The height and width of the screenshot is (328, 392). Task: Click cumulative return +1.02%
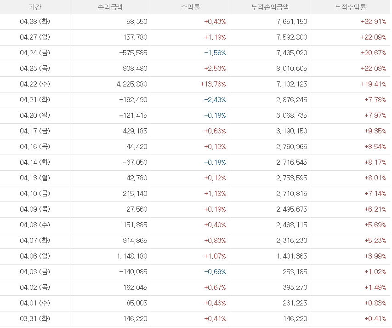(x=375, y=272)
